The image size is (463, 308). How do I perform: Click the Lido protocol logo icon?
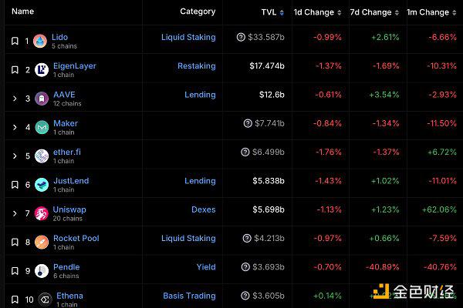[x=40, y=41]
